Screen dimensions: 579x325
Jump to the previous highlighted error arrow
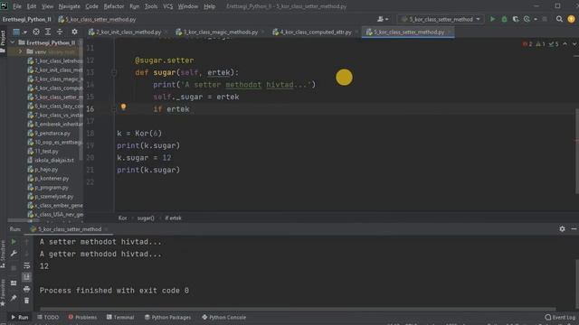565,44
